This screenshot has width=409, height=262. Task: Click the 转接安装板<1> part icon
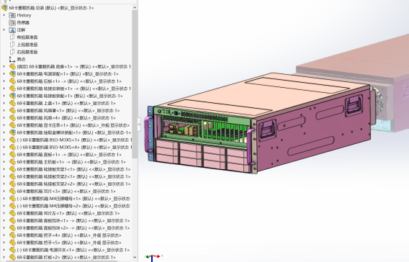[x=12, y=89]
